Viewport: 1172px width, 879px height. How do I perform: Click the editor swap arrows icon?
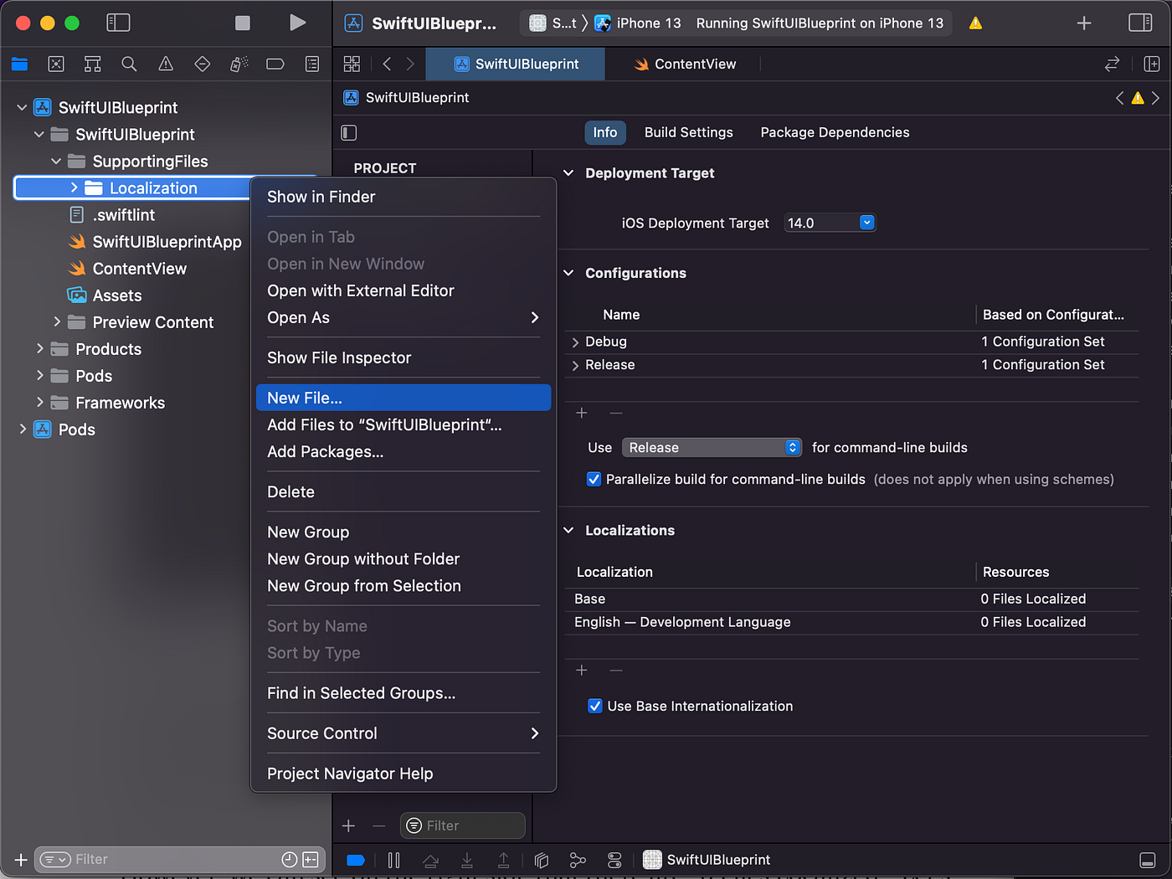pyautogui.click(x=1113, y=64)
